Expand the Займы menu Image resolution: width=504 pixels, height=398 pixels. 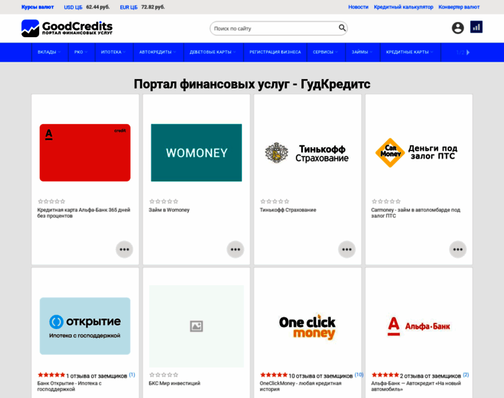click(362, 52)
